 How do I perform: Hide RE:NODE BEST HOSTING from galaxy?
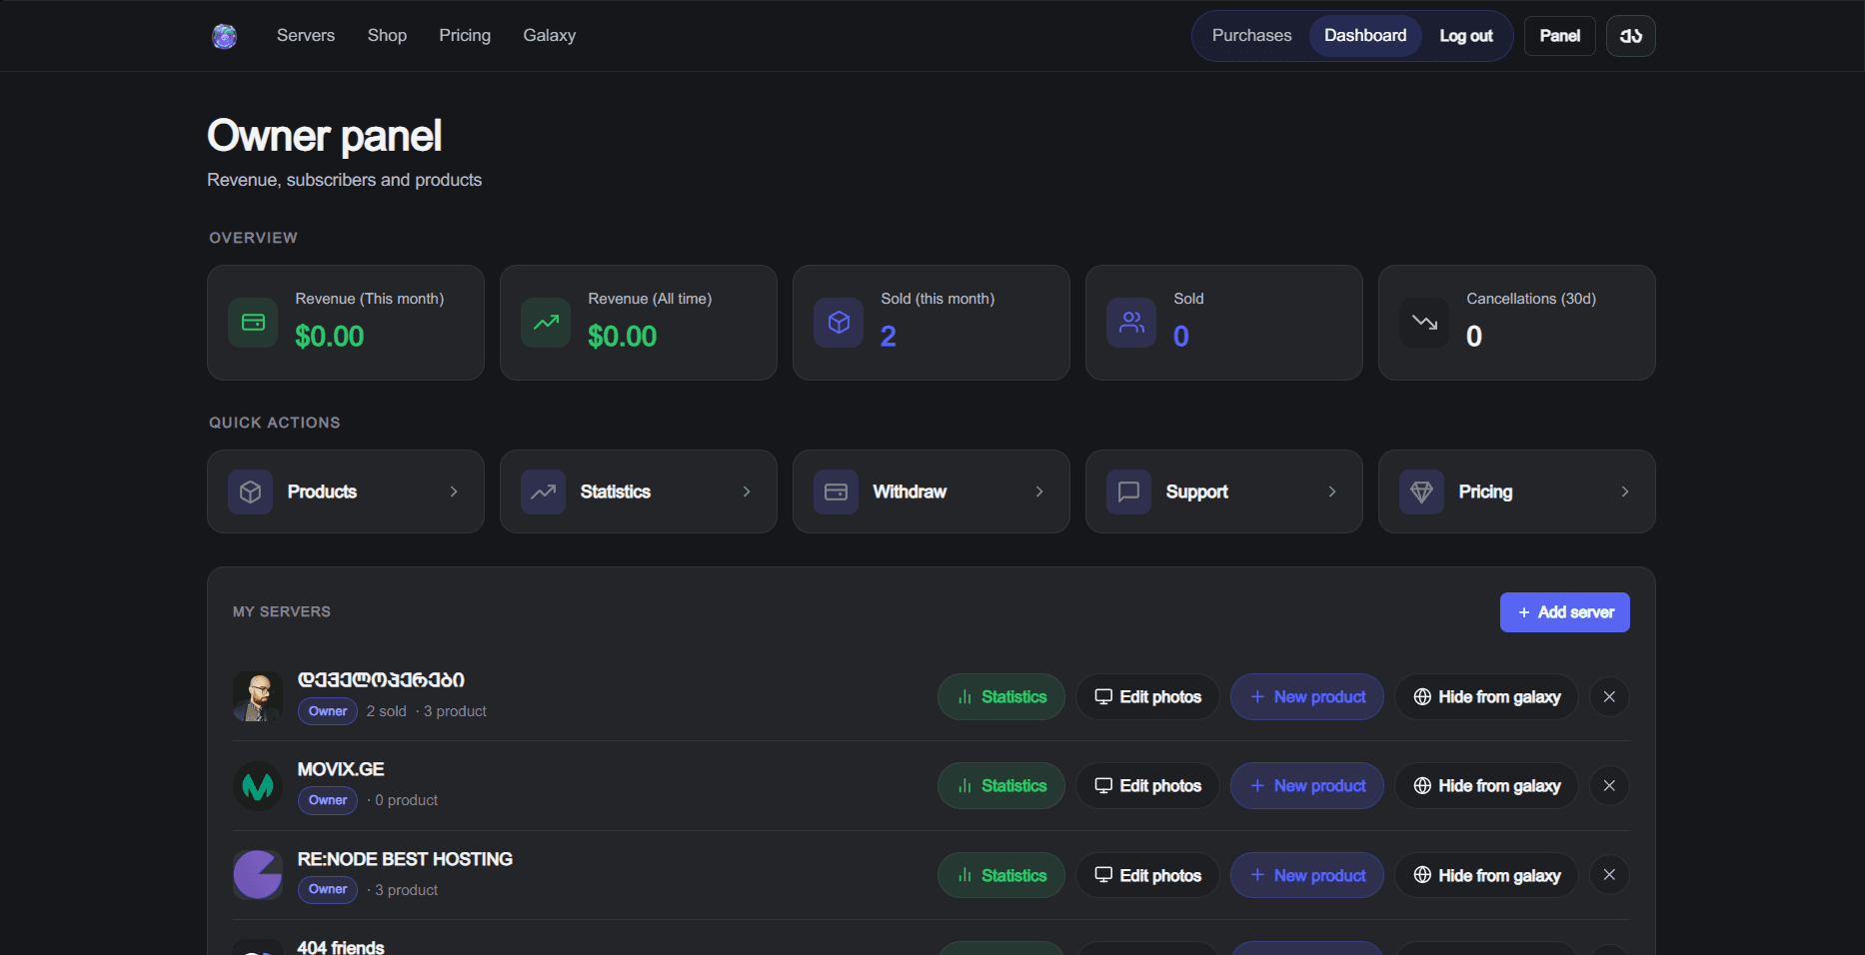point(1486,875)
